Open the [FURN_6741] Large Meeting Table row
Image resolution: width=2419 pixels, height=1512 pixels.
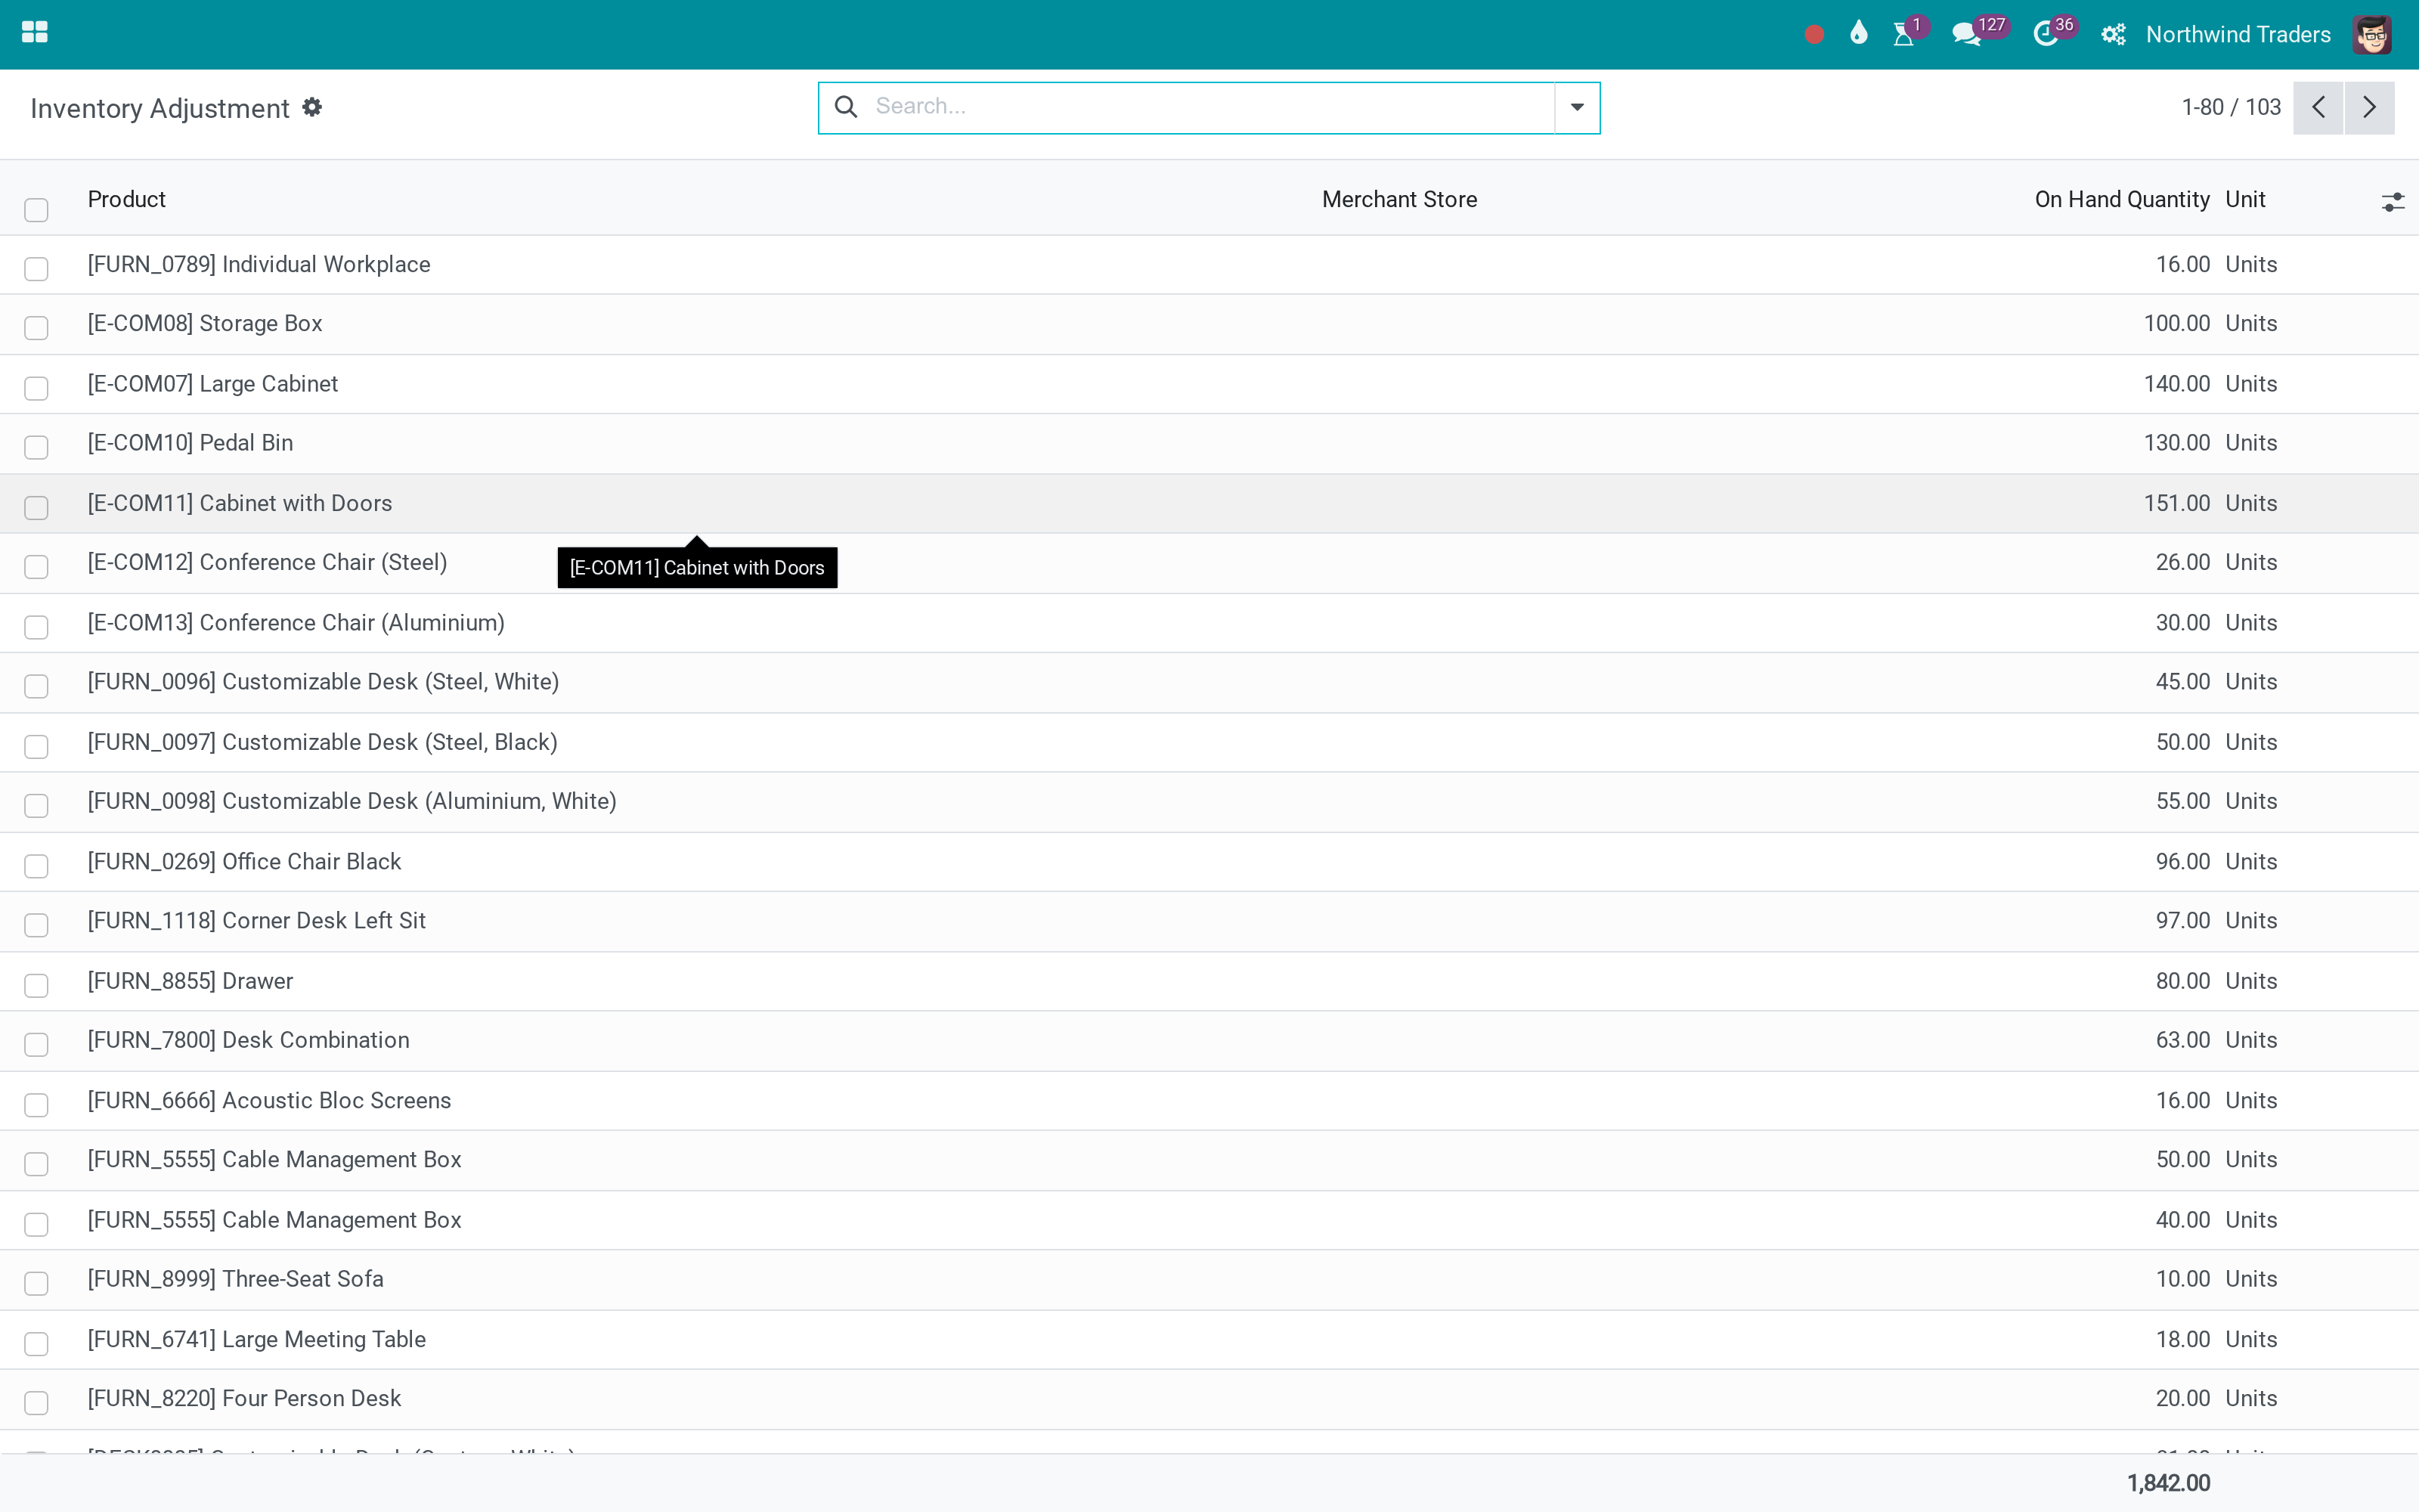[1209, 1340]
